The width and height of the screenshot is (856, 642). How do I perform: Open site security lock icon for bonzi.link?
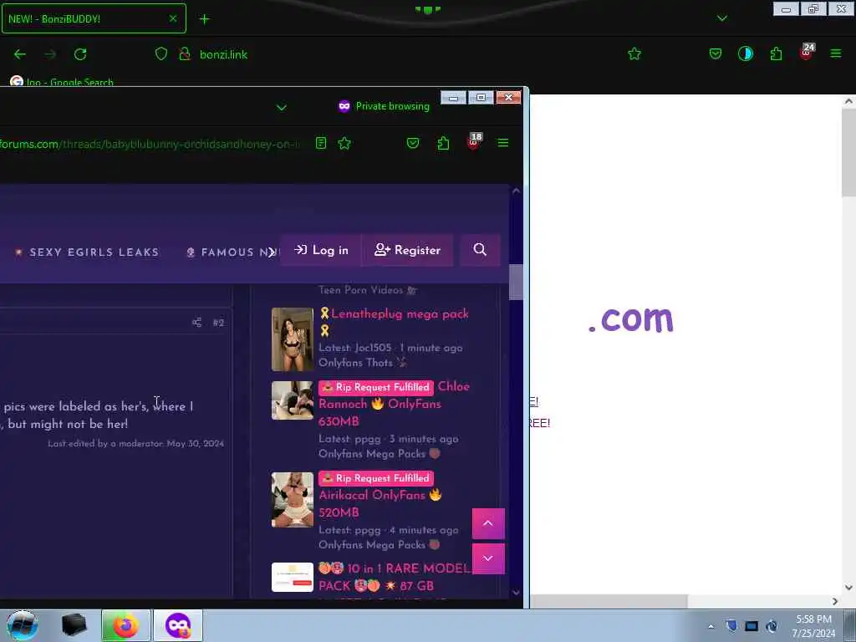point(185,53)
